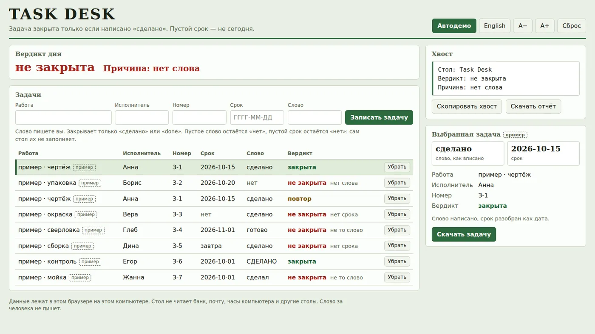595x334 pixels.
Task: Click the Записать задачу button
Action: 379,117
